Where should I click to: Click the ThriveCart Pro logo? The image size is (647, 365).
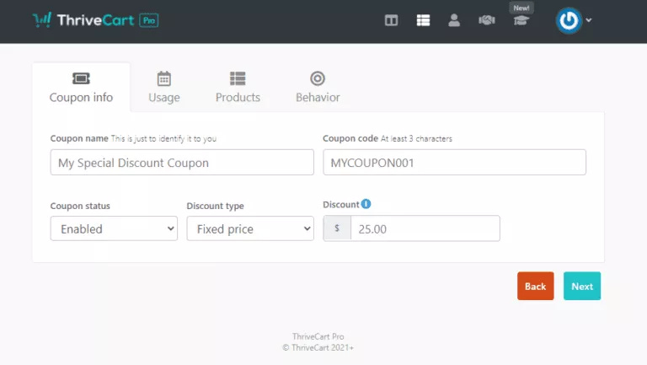95,20
